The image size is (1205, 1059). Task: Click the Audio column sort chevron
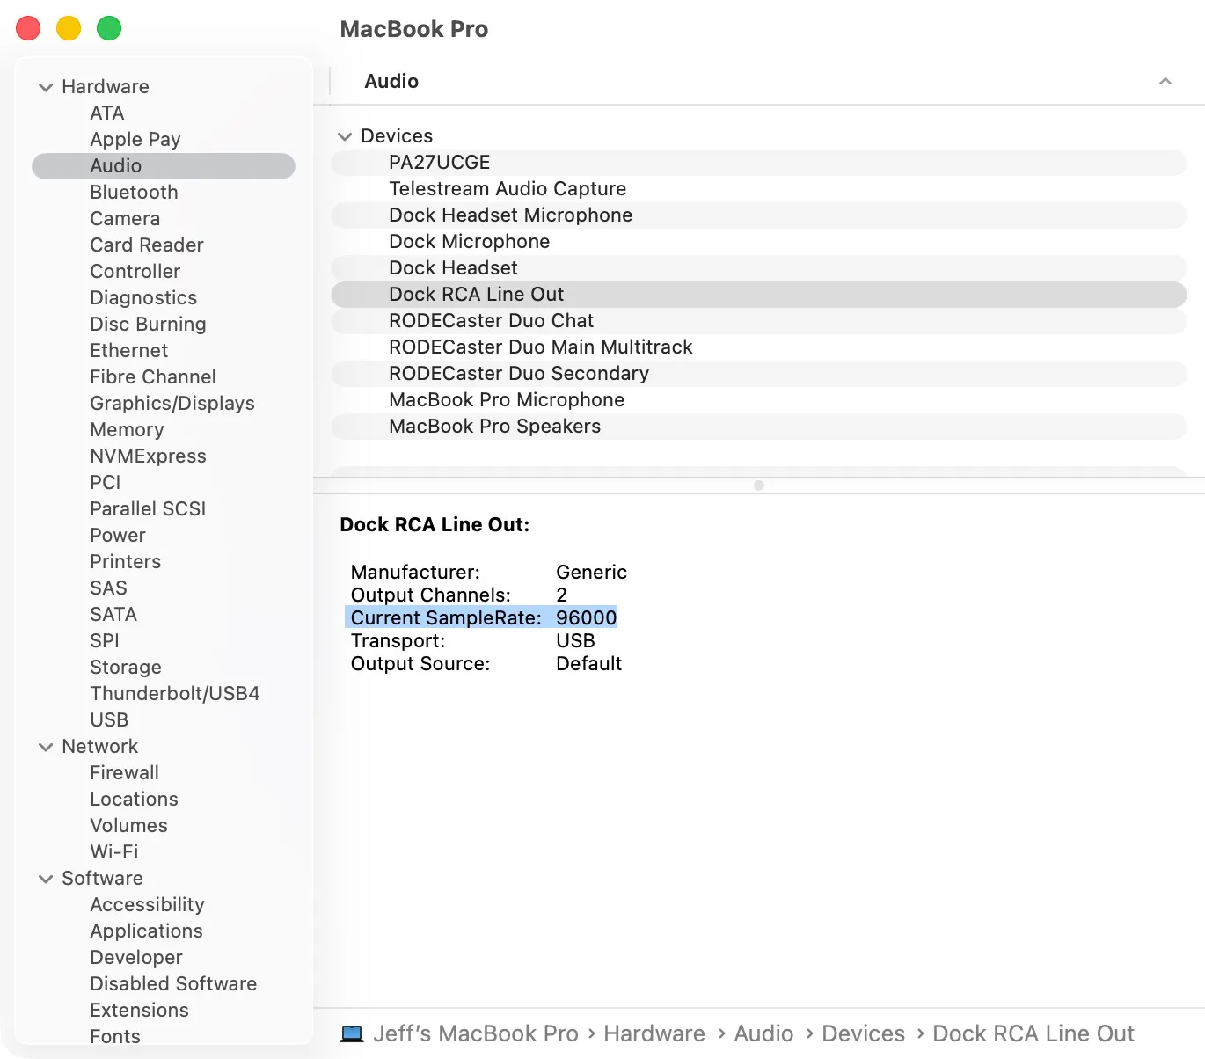pos(1165,81)
